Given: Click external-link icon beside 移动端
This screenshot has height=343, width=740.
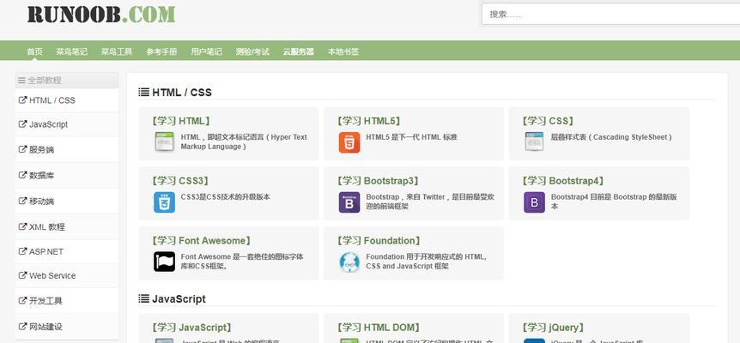Looking at the screenshot, I should [22, 201].
